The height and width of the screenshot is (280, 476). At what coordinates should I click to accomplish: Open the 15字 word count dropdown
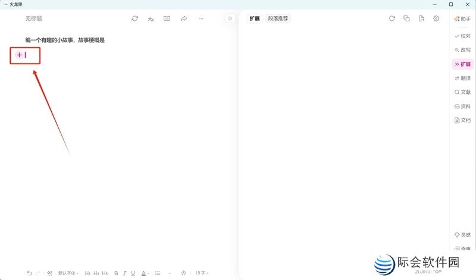coord(202,273)
